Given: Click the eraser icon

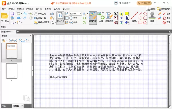Looking at the screenshot, I should pyautogui.click(x=159, y=18).
